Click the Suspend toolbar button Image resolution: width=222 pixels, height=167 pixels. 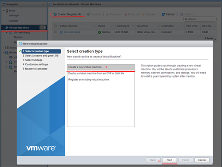(149, 14)
